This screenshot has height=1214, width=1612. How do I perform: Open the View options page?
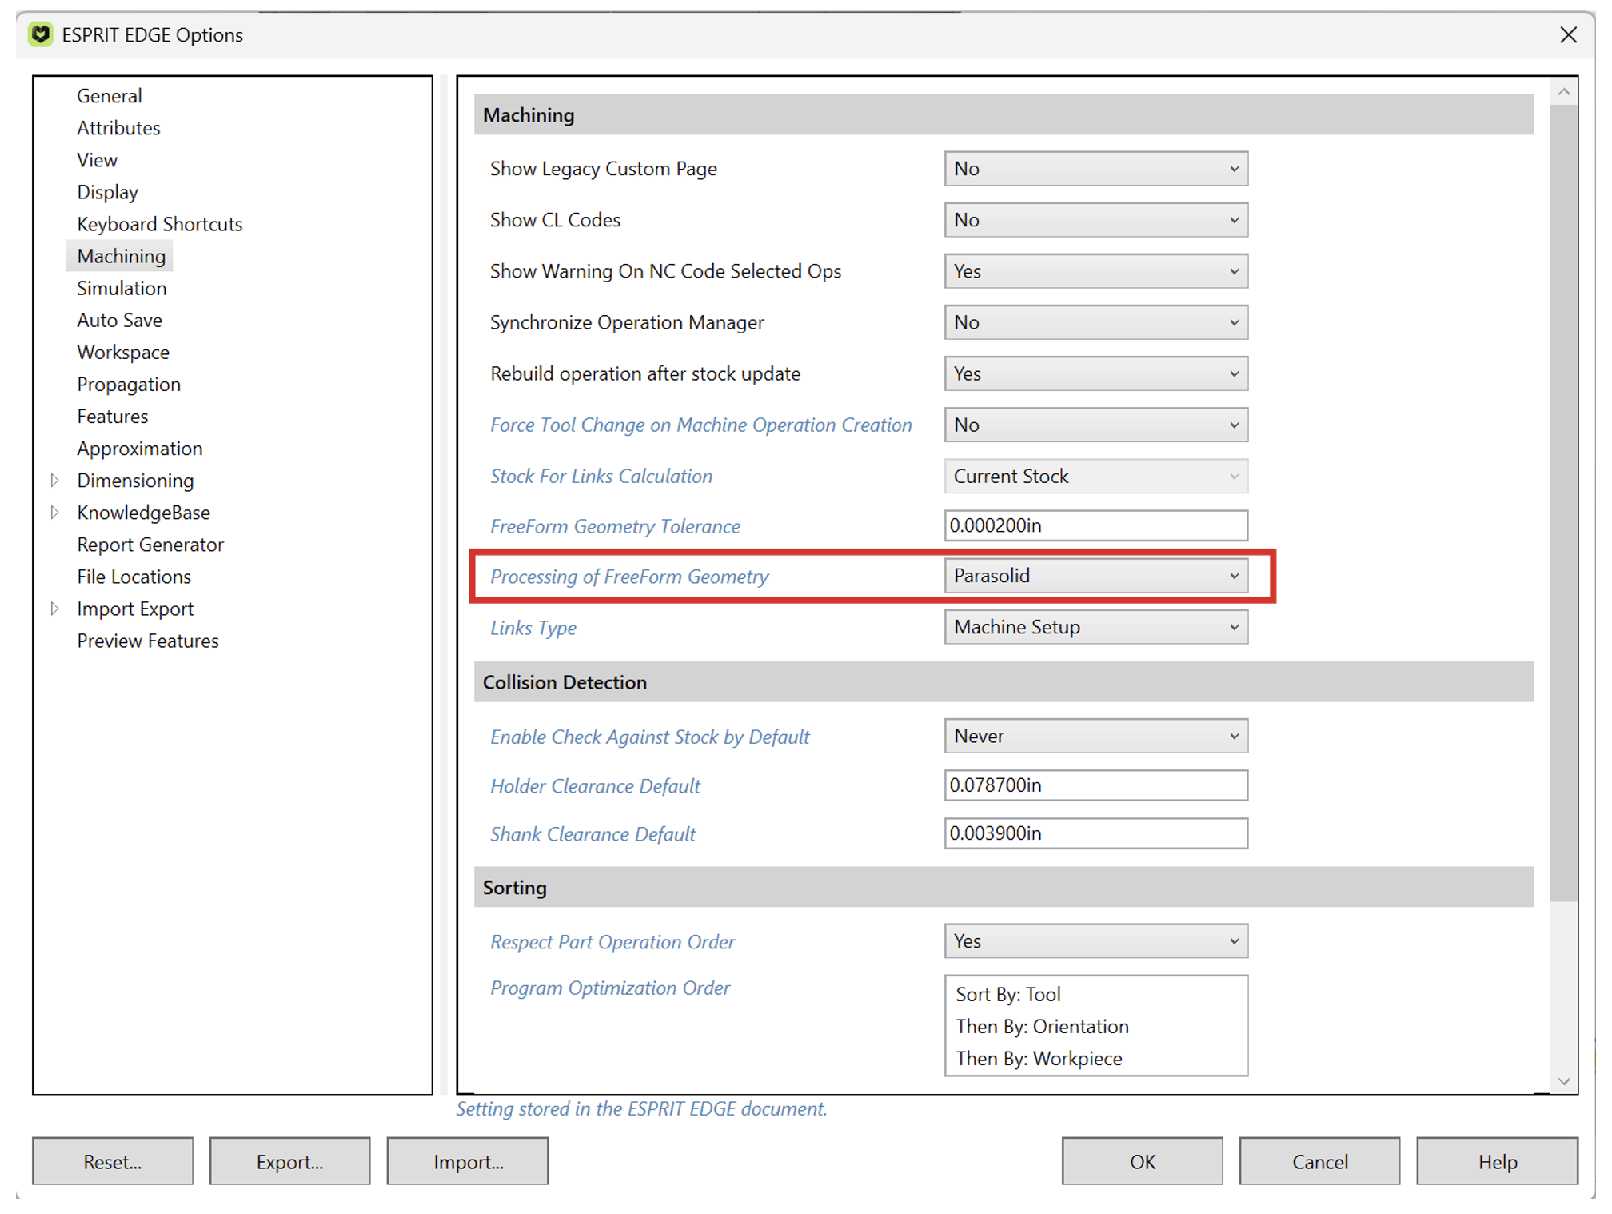[x=97, y=160]
